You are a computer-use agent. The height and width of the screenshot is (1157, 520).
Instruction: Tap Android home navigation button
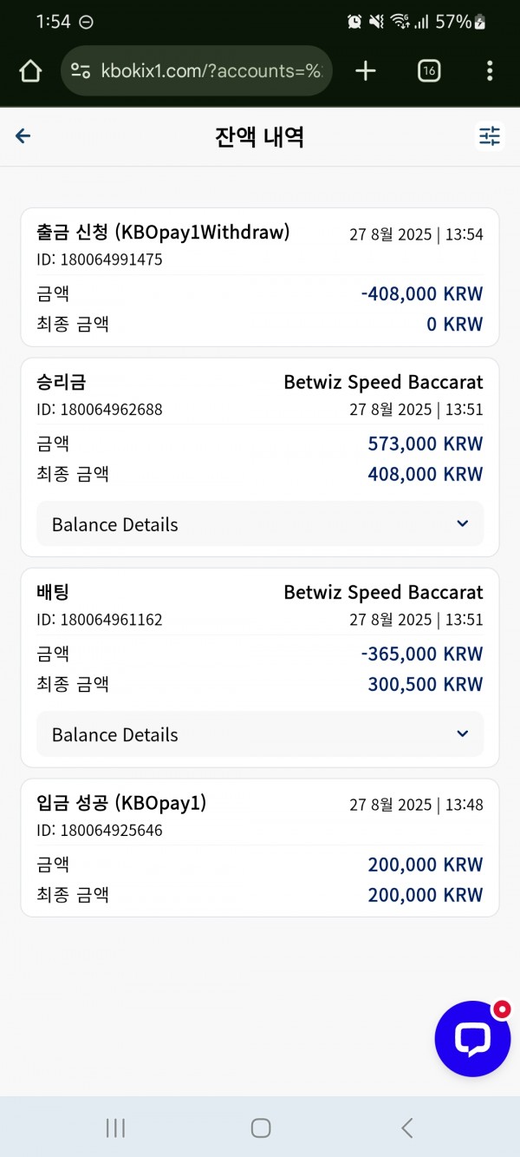260,1127
